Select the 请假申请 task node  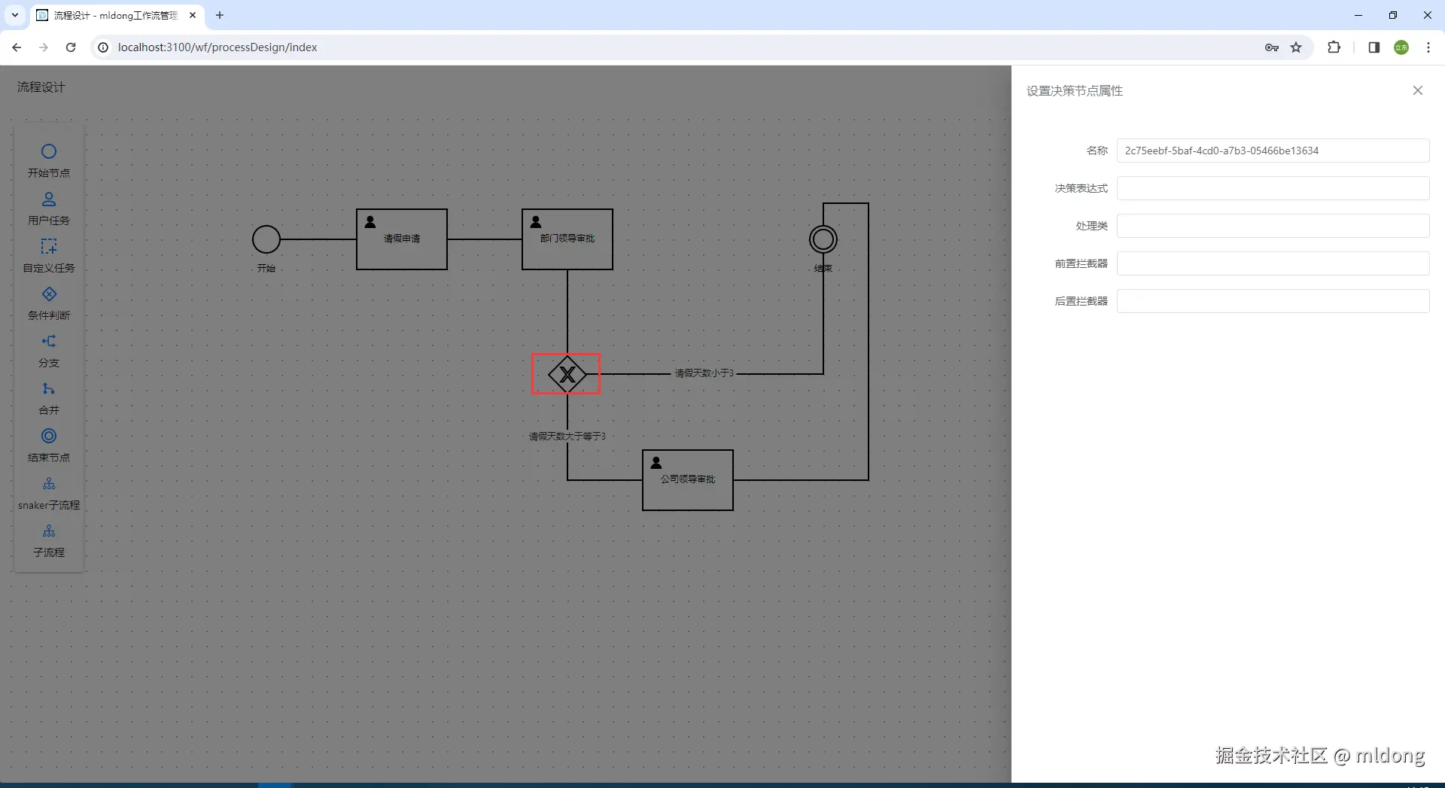[x=402, y=239]
